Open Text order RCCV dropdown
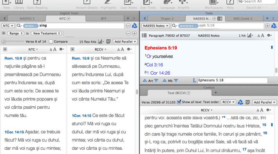The width and height of the screenshot is (278, 154). pos(228,102)
